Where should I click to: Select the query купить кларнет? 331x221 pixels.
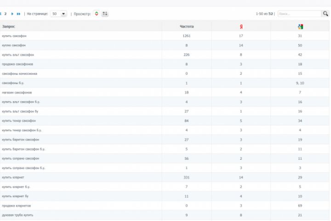pos(13,177)
